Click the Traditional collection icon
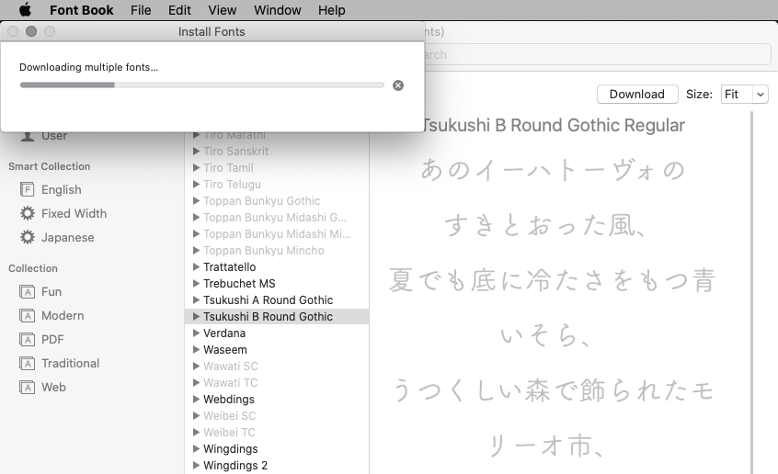Image resolution: width=778 pixels, height=474 pixels. (x=28, y=363)
